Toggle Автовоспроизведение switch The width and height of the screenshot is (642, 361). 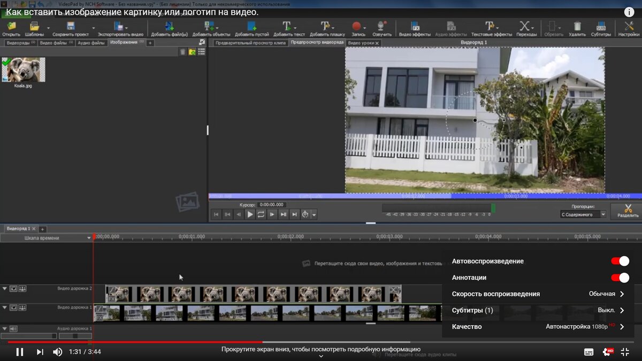pyautogui.click(x=620, y=261)
